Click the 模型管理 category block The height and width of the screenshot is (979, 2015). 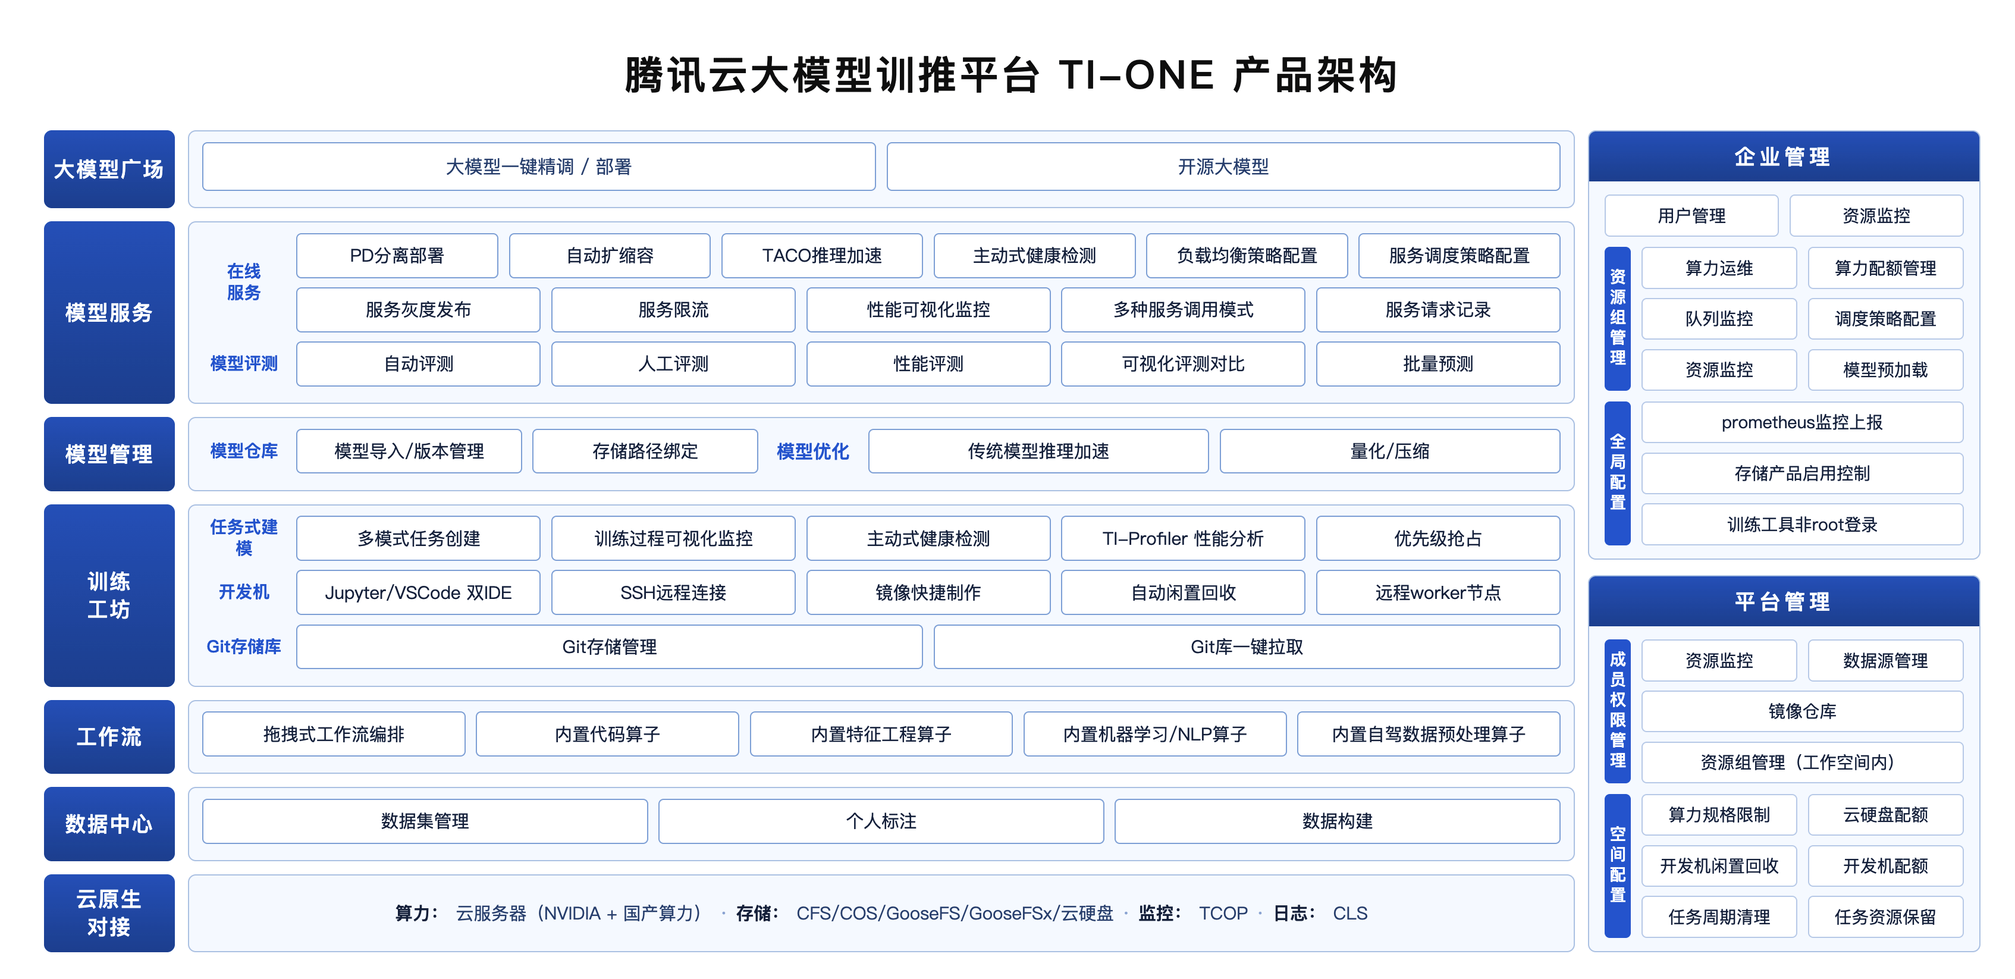(109, 454)
